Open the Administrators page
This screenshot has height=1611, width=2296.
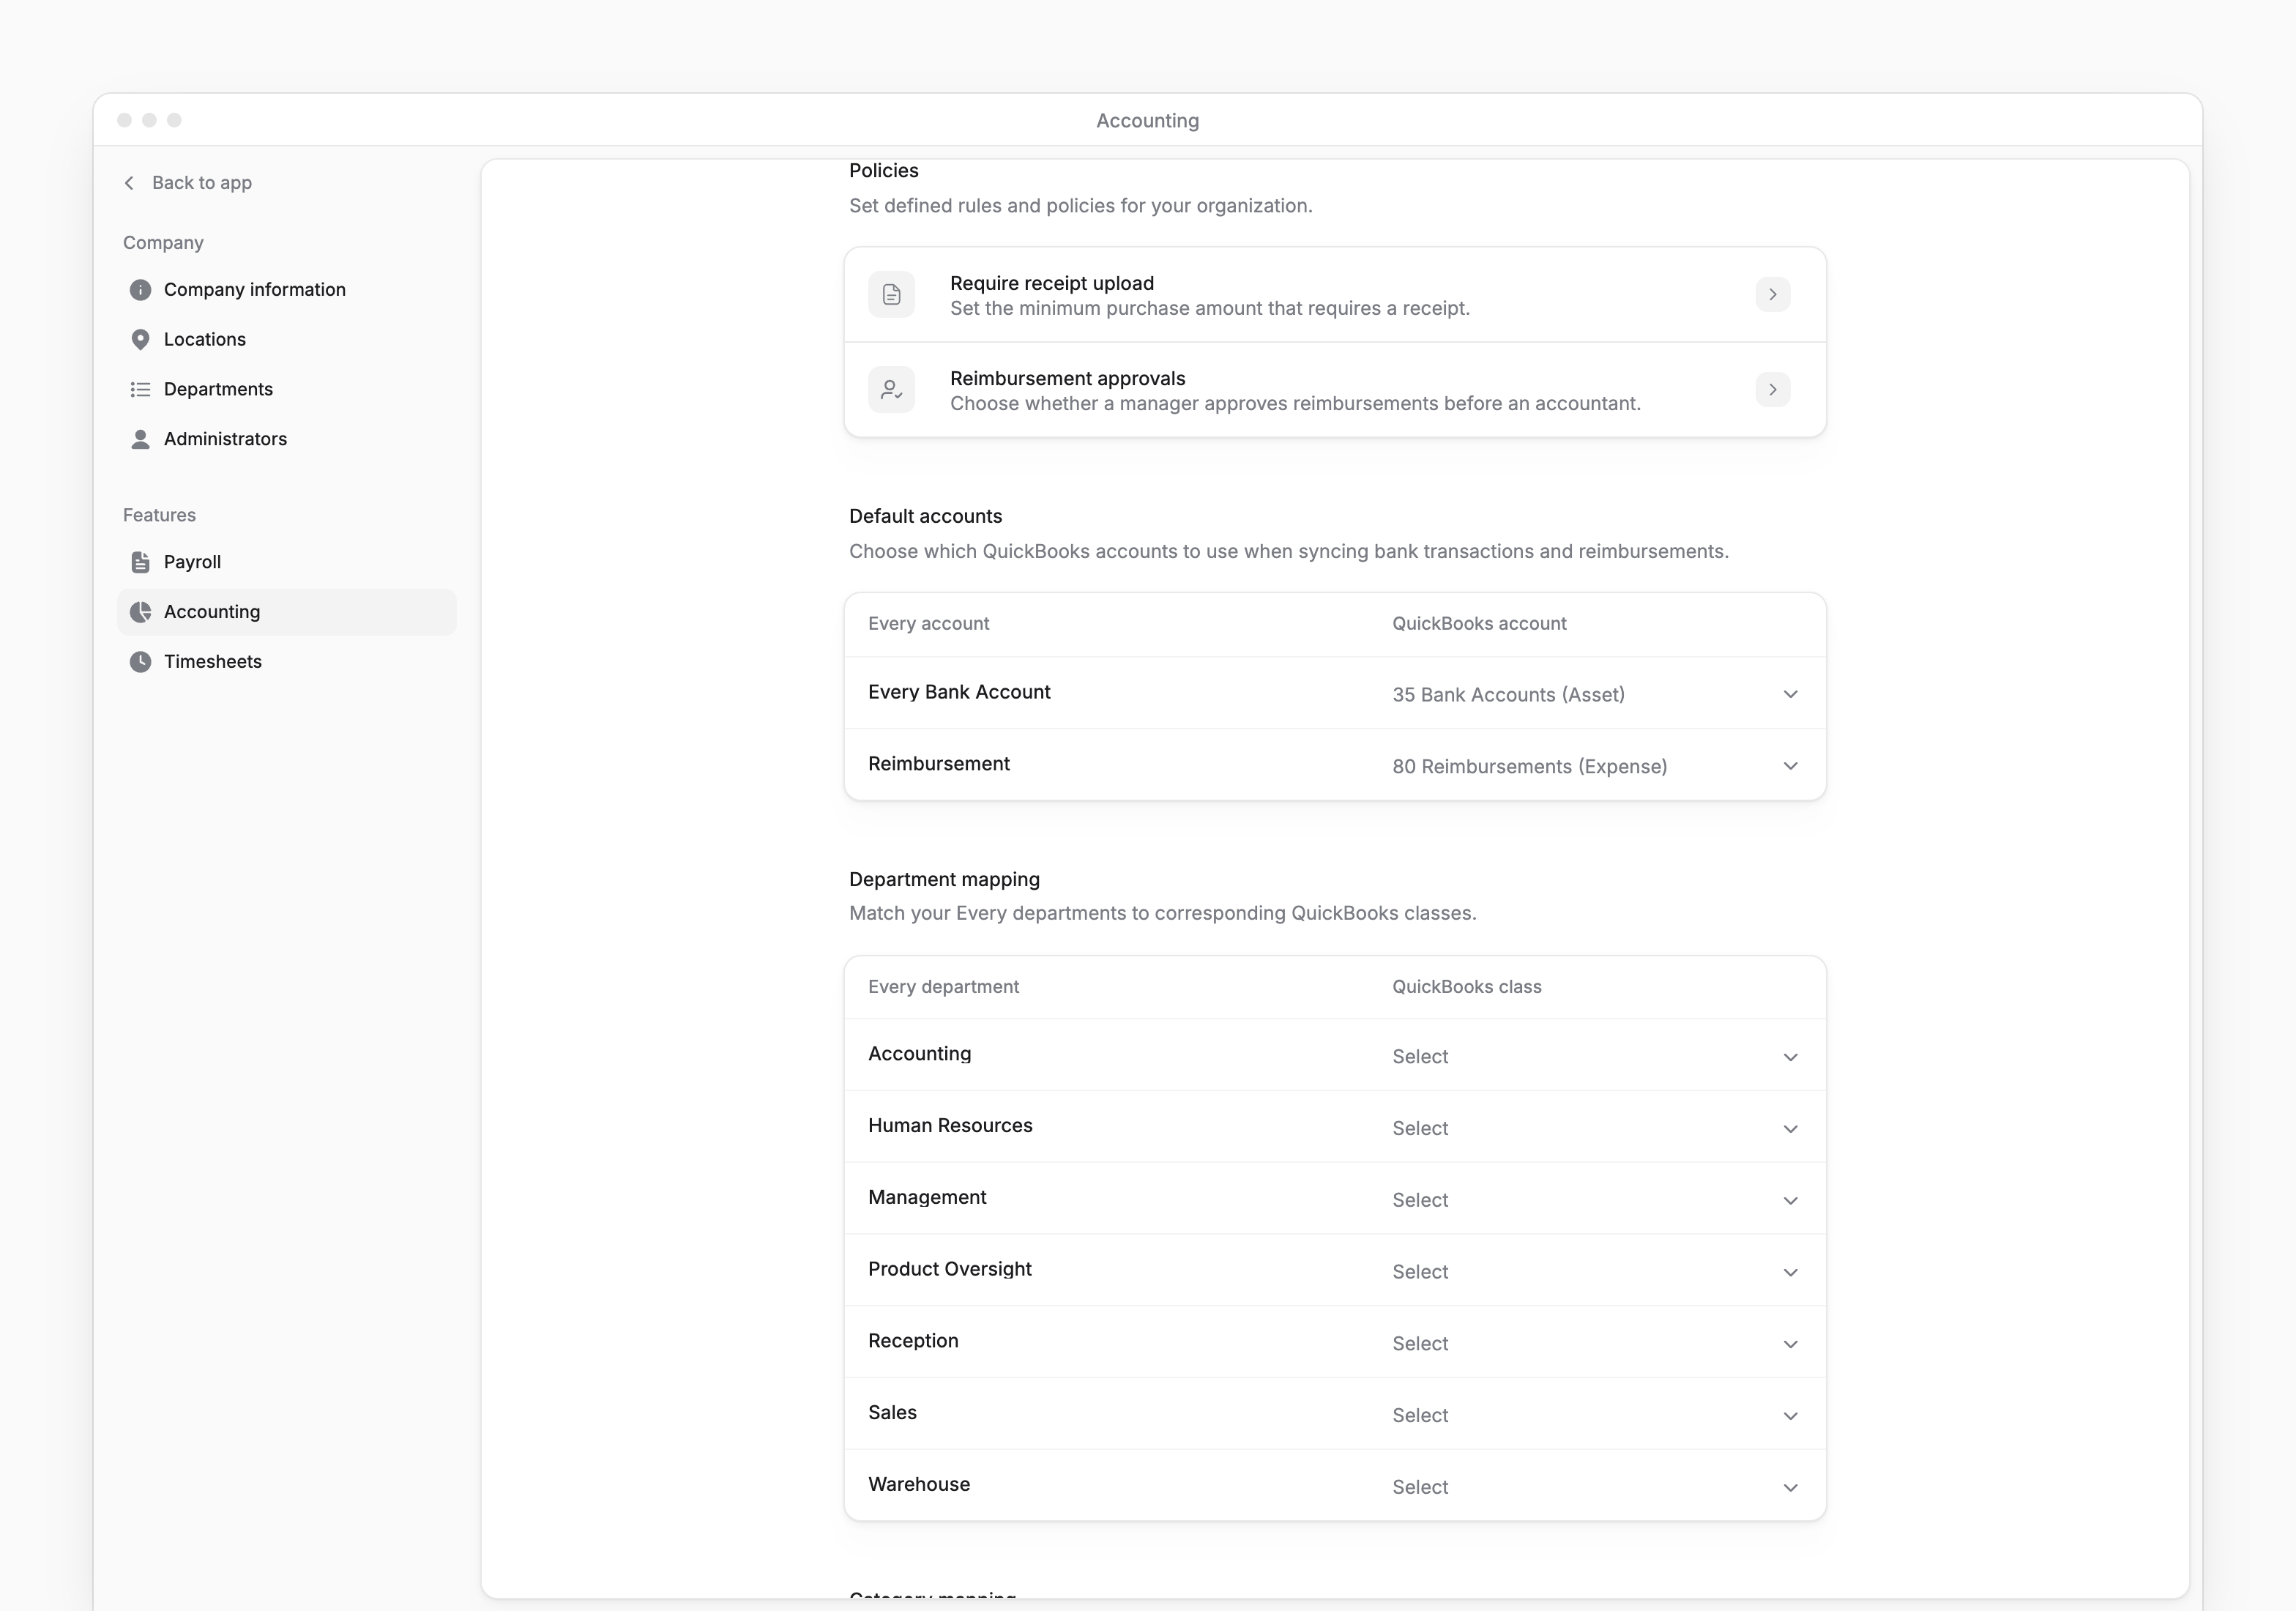click(287, 439)
